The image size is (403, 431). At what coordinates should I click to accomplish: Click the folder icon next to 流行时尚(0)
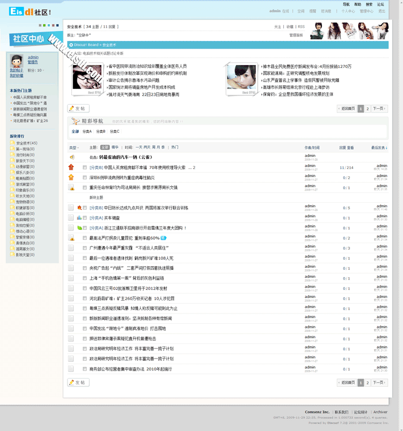[x=12, y=154]
